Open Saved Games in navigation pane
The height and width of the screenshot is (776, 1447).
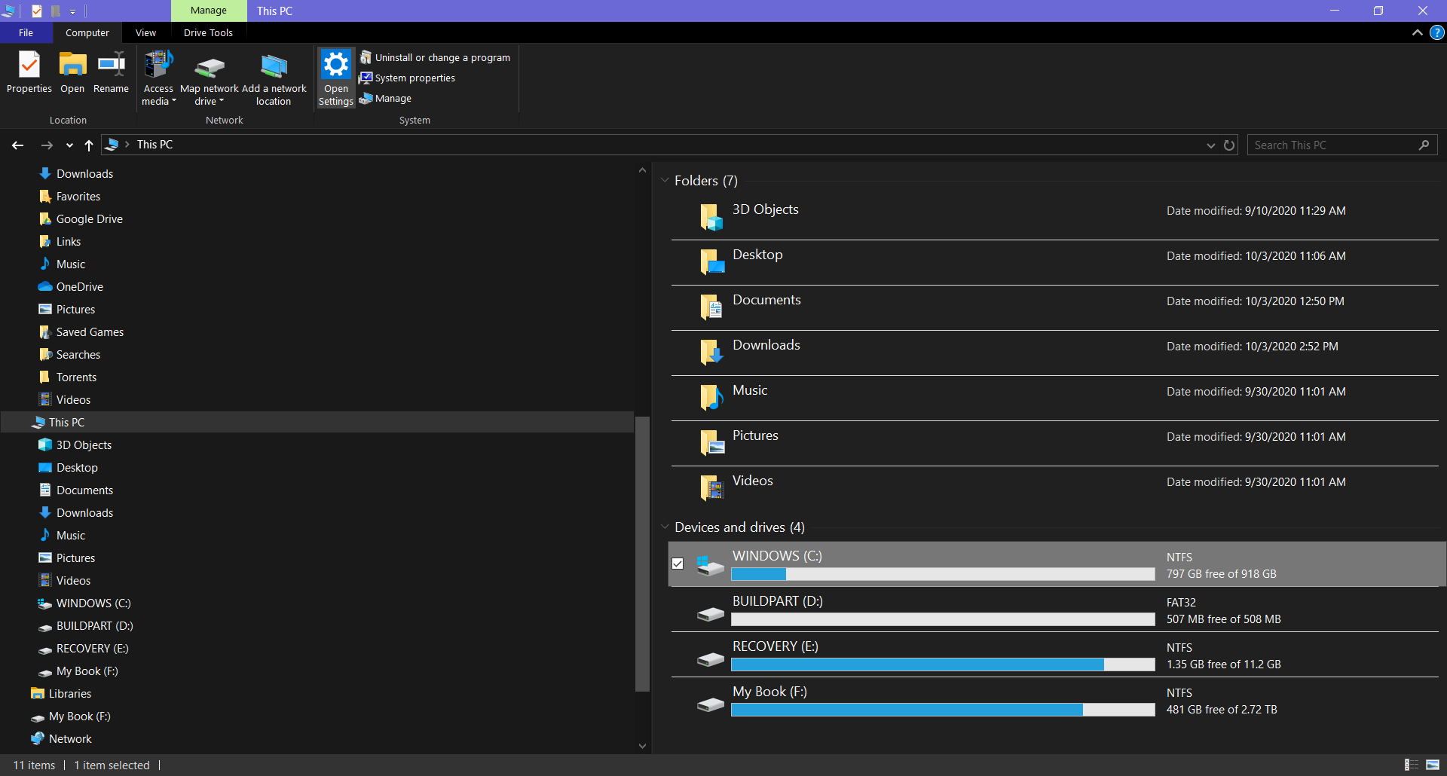click(x=90, y=332)
